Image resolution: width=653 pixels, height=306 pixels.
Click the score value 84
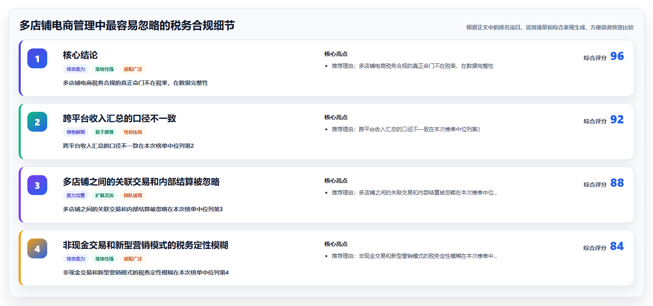(617, 246)
